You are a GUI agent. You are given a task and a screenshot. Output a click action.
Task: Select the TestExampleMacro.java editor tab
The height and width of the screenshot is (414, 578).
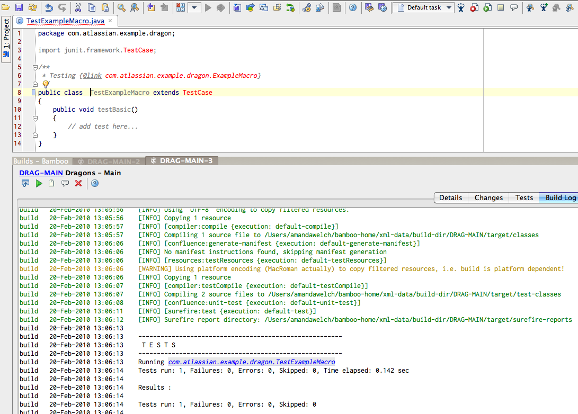pos(65,21)
